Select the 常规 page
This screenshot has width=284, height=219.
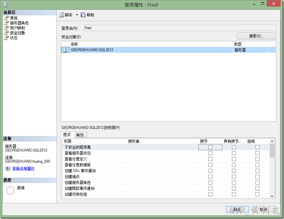tap(14, 18)
